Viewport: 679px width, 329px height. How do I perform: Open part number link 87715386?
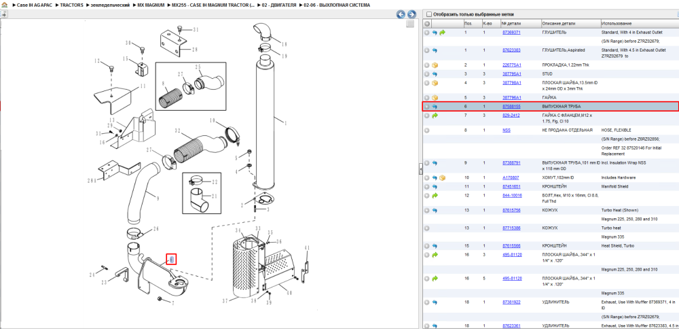(x=511, y=228)
